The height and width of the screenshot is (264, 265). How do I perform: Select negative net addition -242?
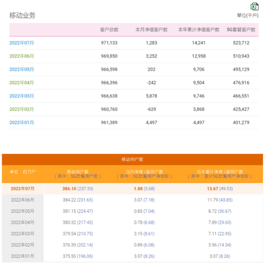click(151, 83)
